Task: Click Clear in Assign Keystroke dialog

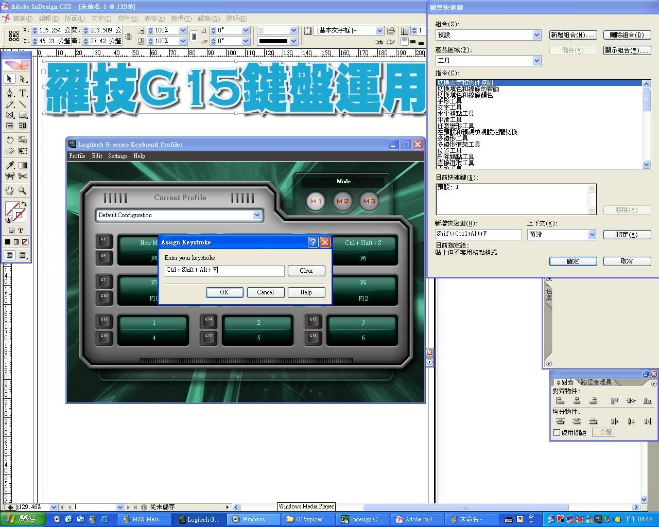Action: point(306,271)
